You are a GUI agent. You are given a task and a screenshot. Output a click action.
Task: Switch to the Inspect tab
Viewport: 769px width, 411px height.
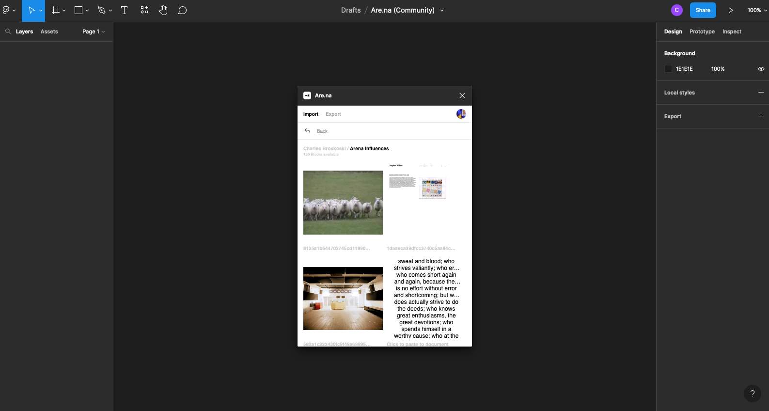point(732,32)
